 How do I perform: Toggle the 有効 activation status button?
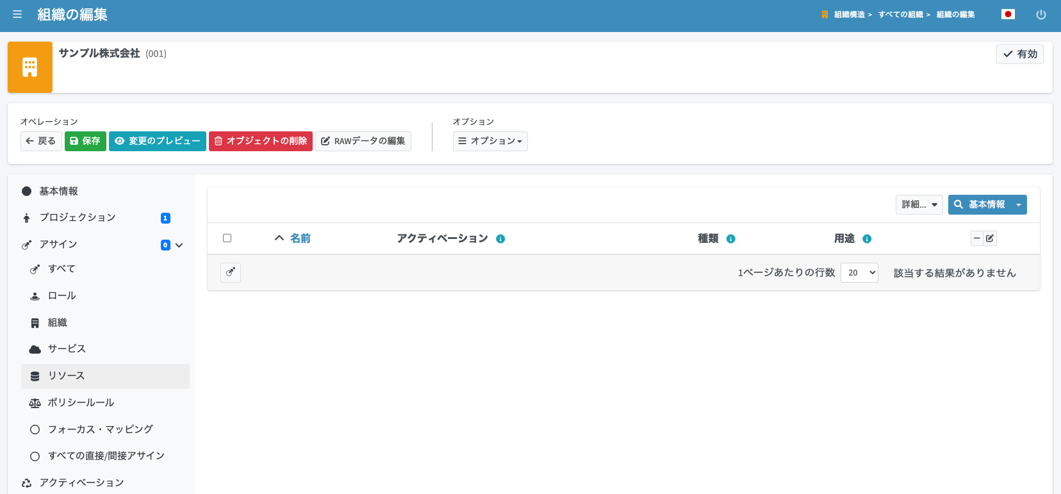1020,54
